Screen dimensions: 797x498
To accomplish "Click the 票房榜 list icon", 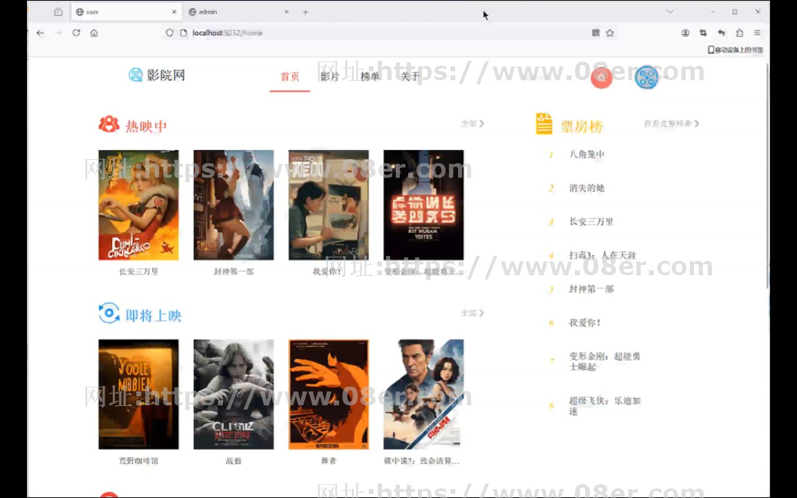I will coord(544,124).
